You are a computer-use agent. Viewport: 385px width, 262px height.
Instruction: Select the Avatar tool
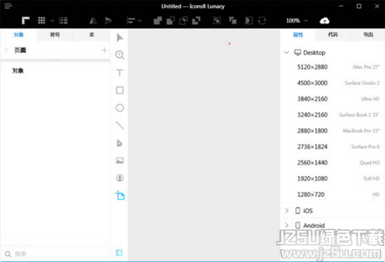pos(120,177)
